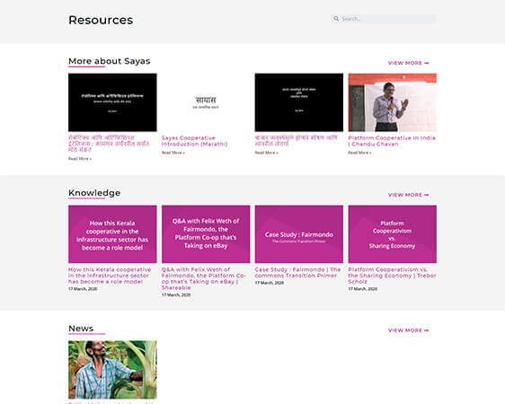
Task: Open Kerala cooperative role model card image
Action: [x=112, y=234]
